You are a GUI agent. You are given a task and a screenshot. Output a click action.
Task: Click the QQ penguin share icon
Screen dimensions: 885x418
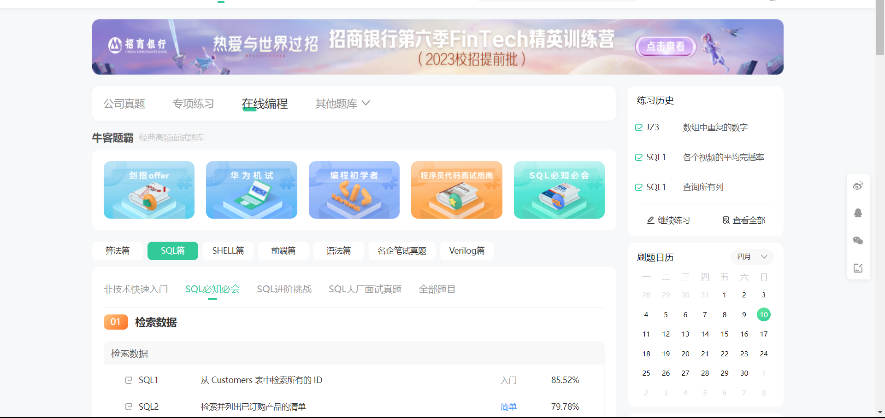(858, 213)
